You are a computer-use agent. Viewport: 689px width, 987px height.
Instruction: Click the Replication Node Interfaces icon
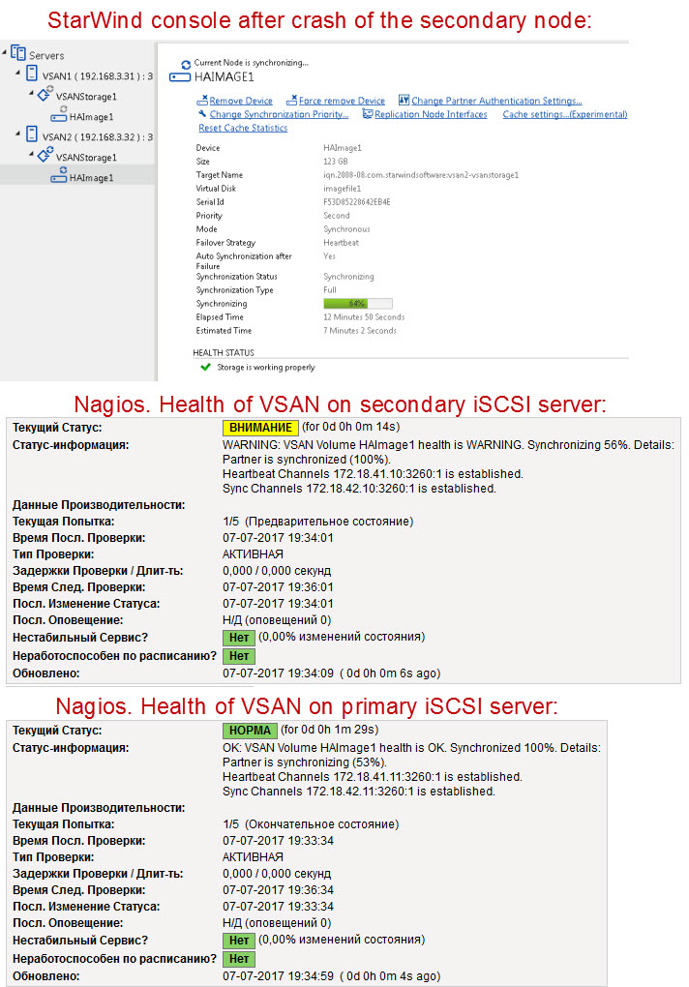coord(368,114)
